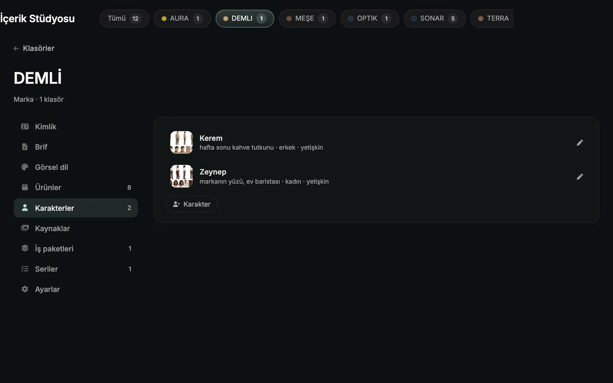Screen dimensions: 613x383
Task: Click the Görsel dil palette icon
Action: pyautogui.click(x=25, y=167)
